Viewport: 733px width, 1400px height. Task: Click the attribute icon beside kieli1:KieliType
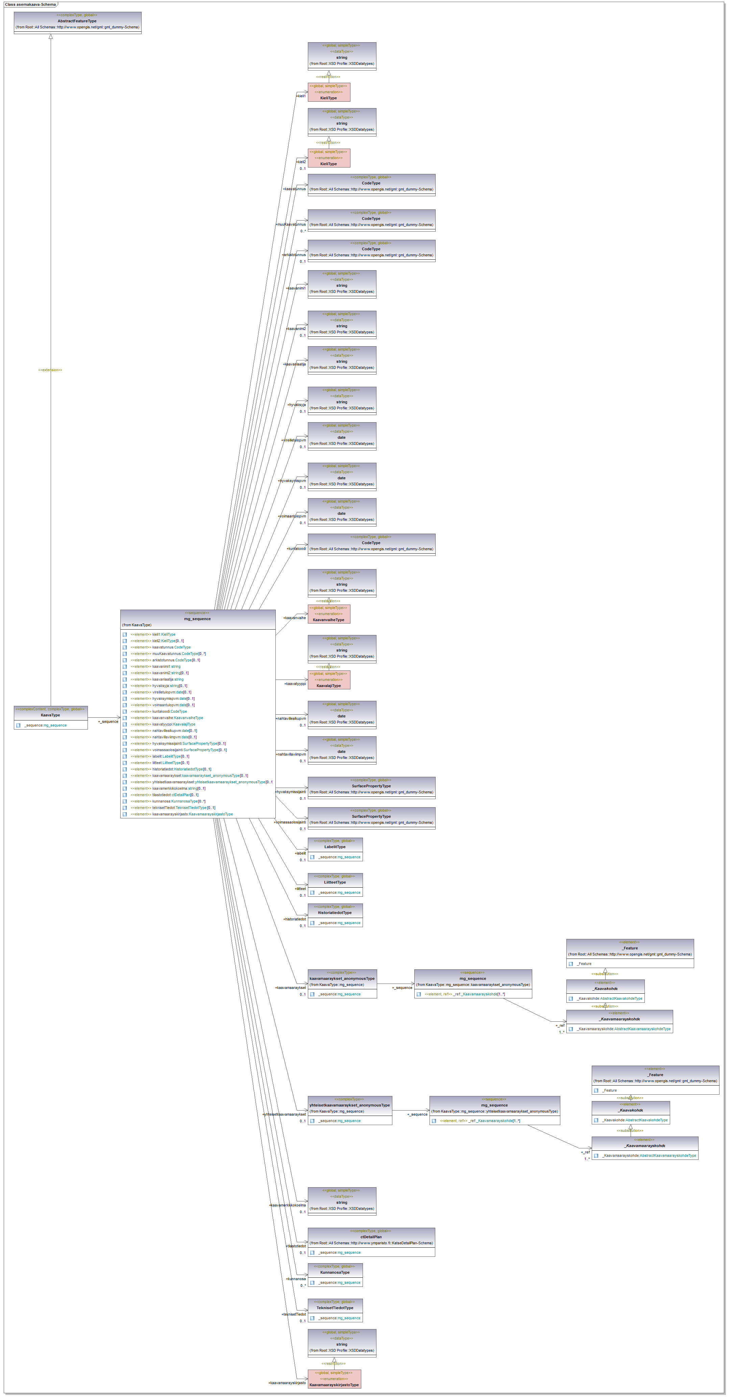click(x=124, y=634)
